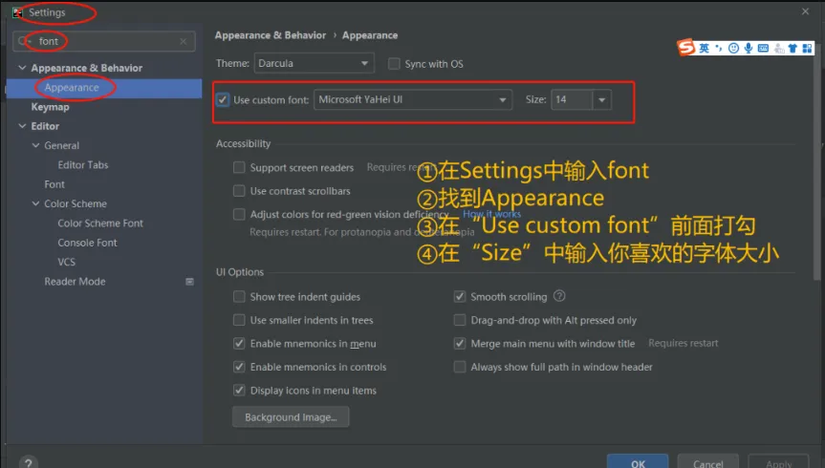825x468 pixels.
Task: Open Sogou skin shirt icon
Action: (x=792, y=49)
